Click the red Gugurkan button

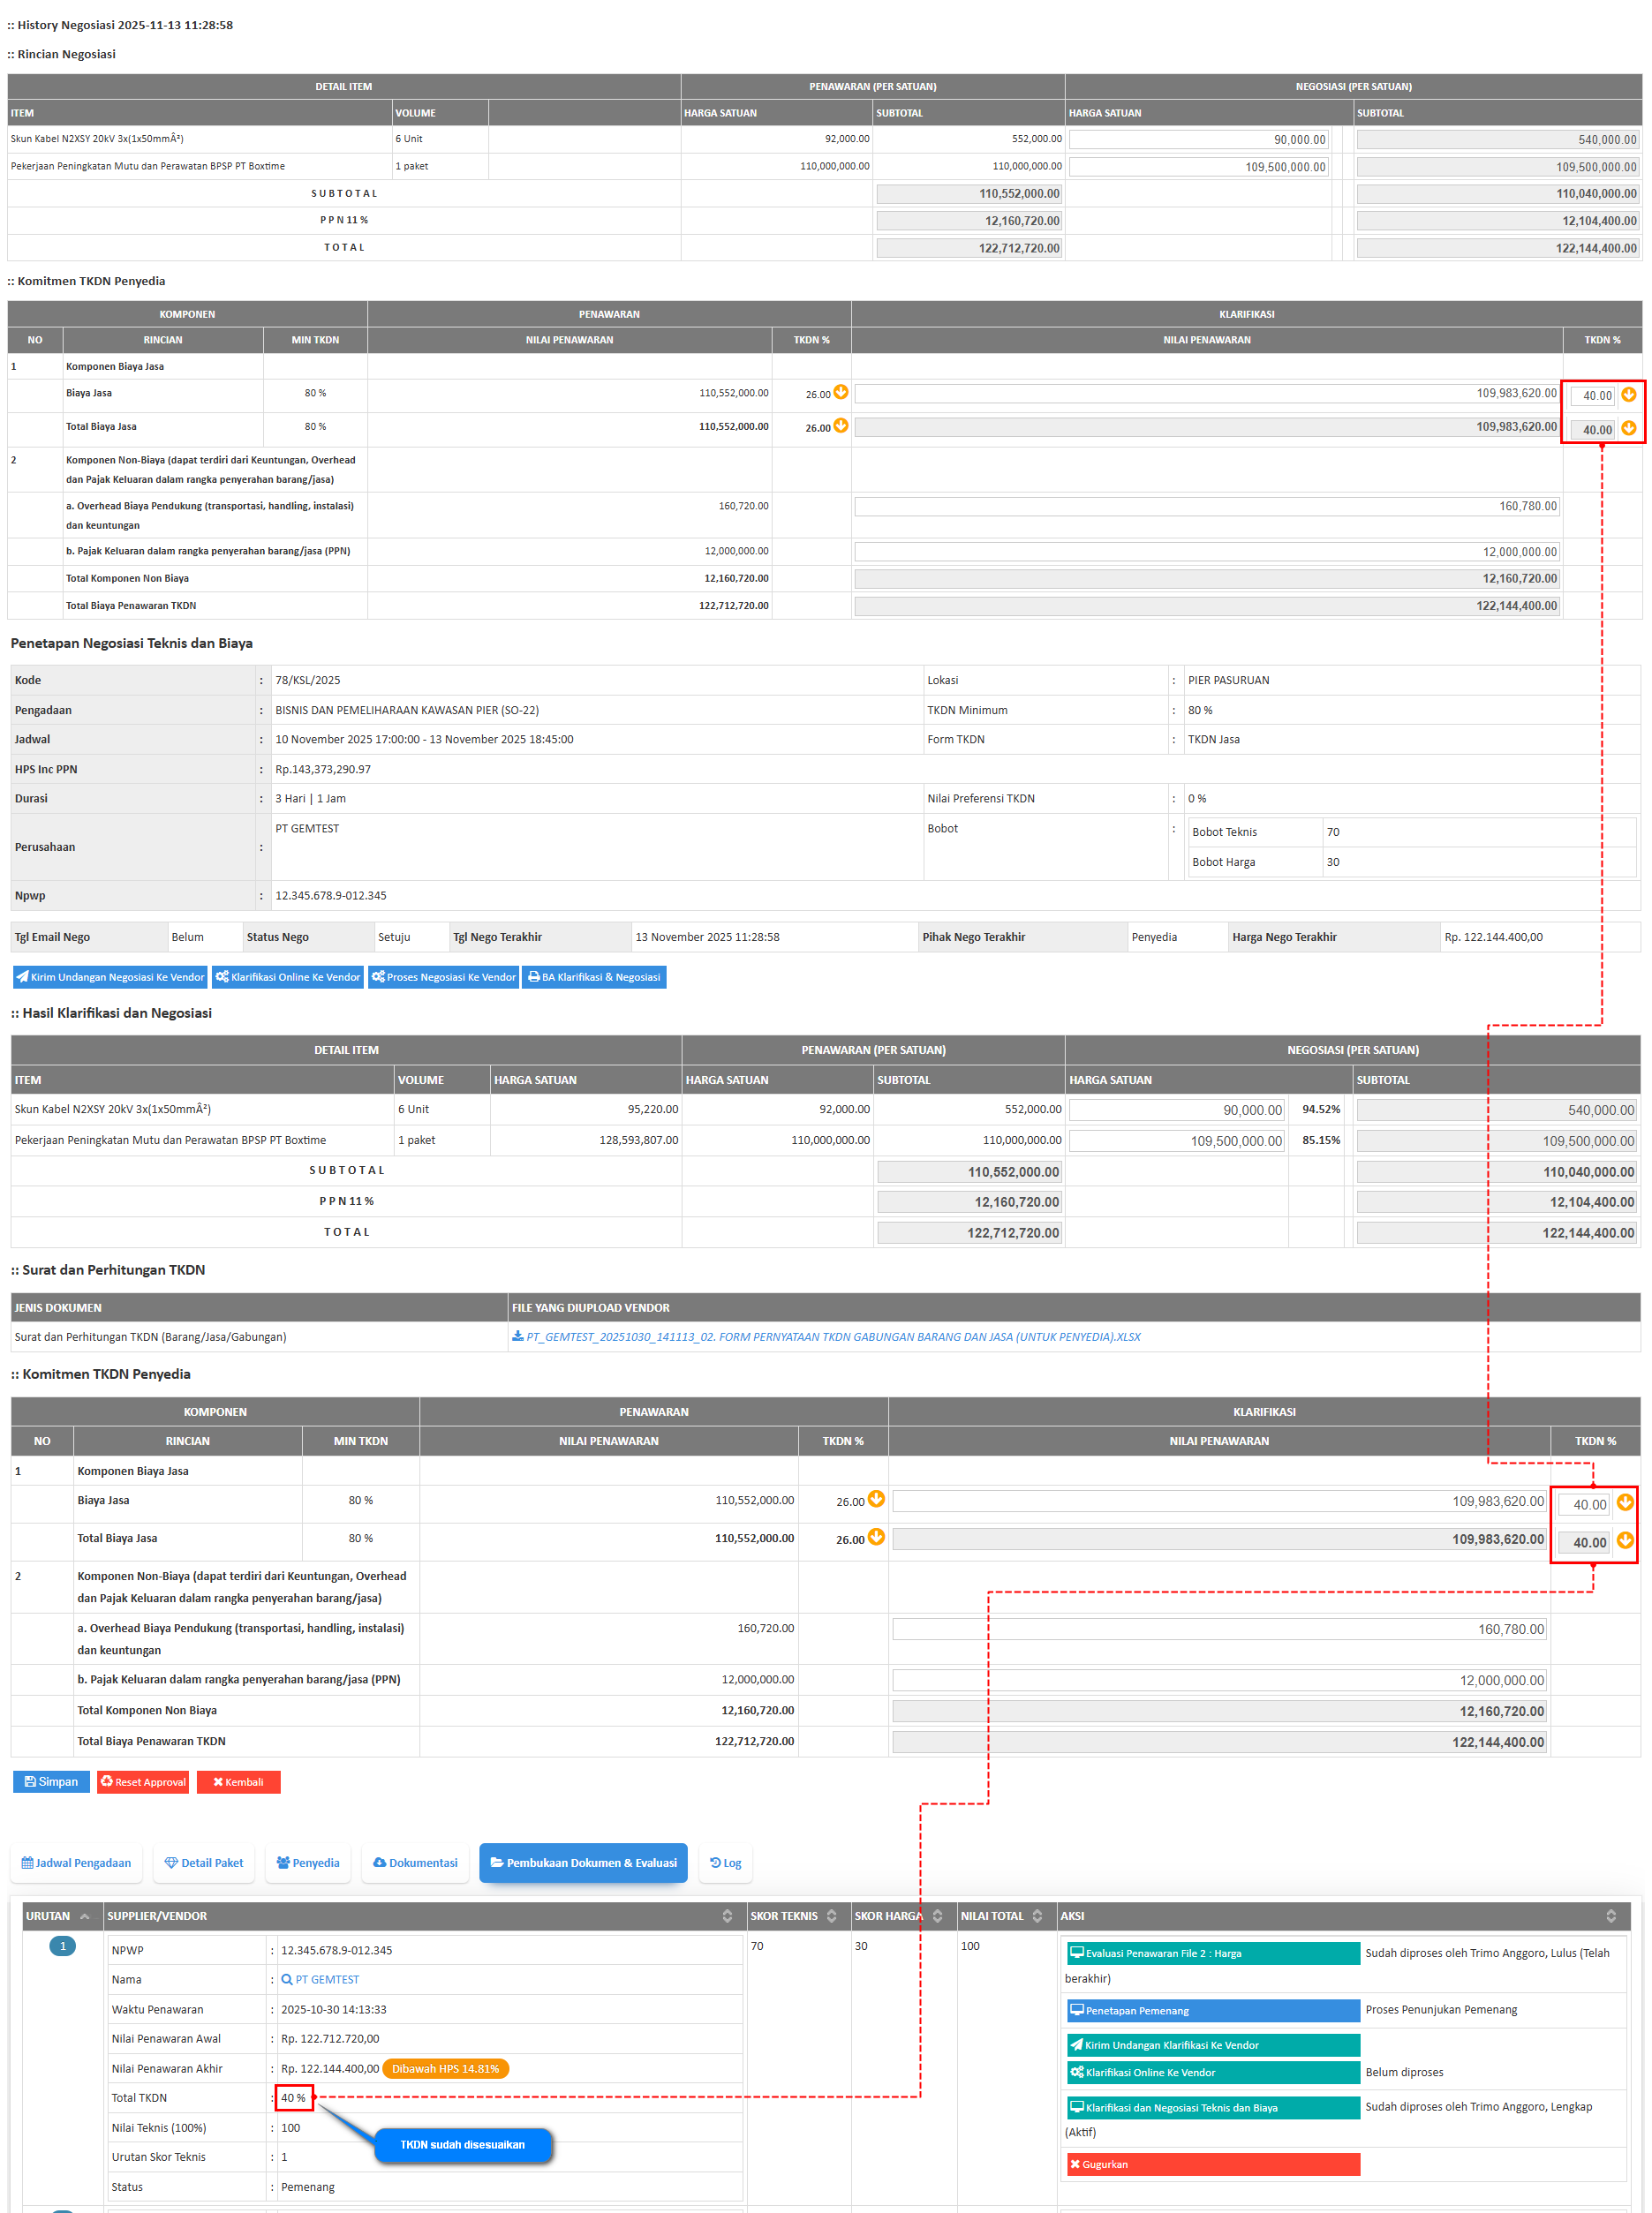1213,2164
